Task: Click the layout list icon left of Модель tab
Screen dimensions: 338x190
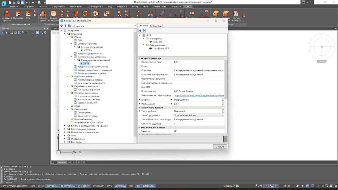Action: [53, 162]
